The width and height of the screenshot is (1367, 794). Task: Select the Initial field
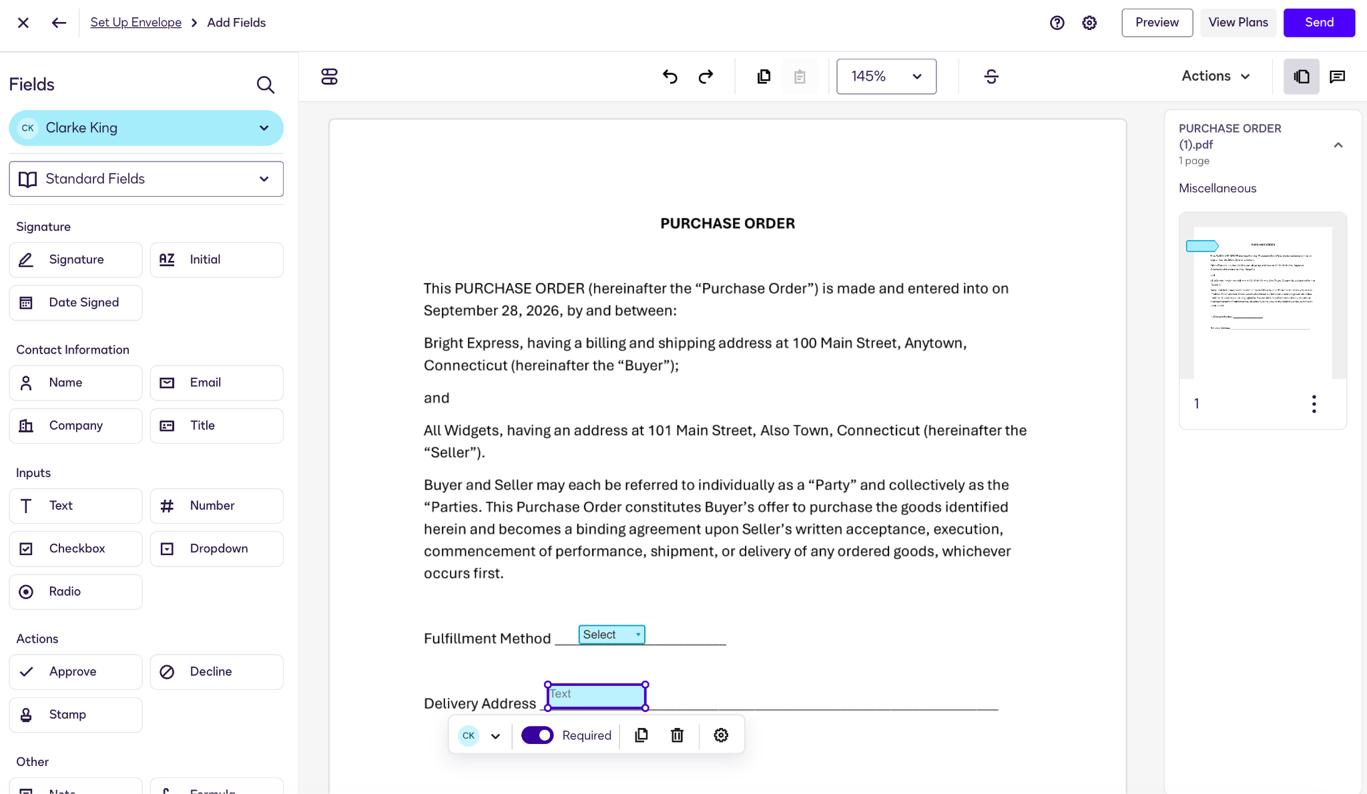click(x=216, y=260)
